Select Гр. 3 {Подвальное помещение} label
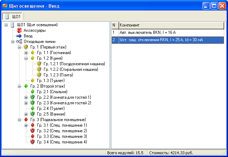 (x=58, y=120)
